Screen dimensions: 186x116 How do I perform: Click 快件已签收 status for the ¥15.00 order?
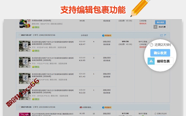(143, 113)
